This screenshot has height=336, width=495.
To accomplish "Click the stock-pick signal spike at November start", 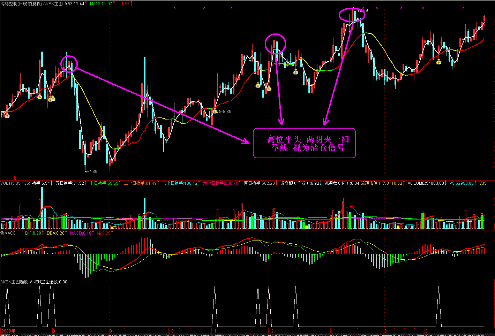I will tap(215, 306).
